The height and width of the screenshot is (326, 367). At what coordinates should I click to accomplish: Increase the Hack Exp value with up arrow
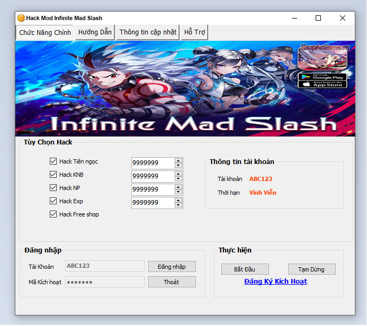coord(178,201)
